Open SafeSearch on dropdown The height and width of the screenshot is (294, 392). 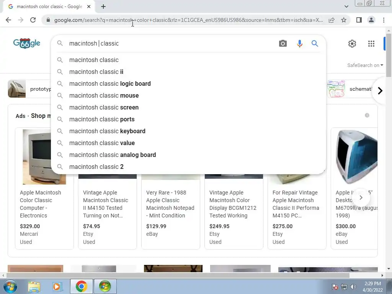coord(365,65)
